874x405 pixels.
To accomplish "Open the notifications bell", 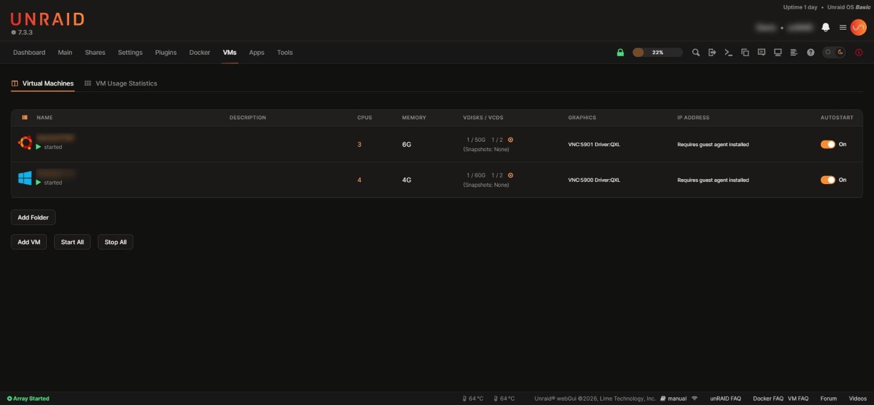I will click(x=826, y=27).
